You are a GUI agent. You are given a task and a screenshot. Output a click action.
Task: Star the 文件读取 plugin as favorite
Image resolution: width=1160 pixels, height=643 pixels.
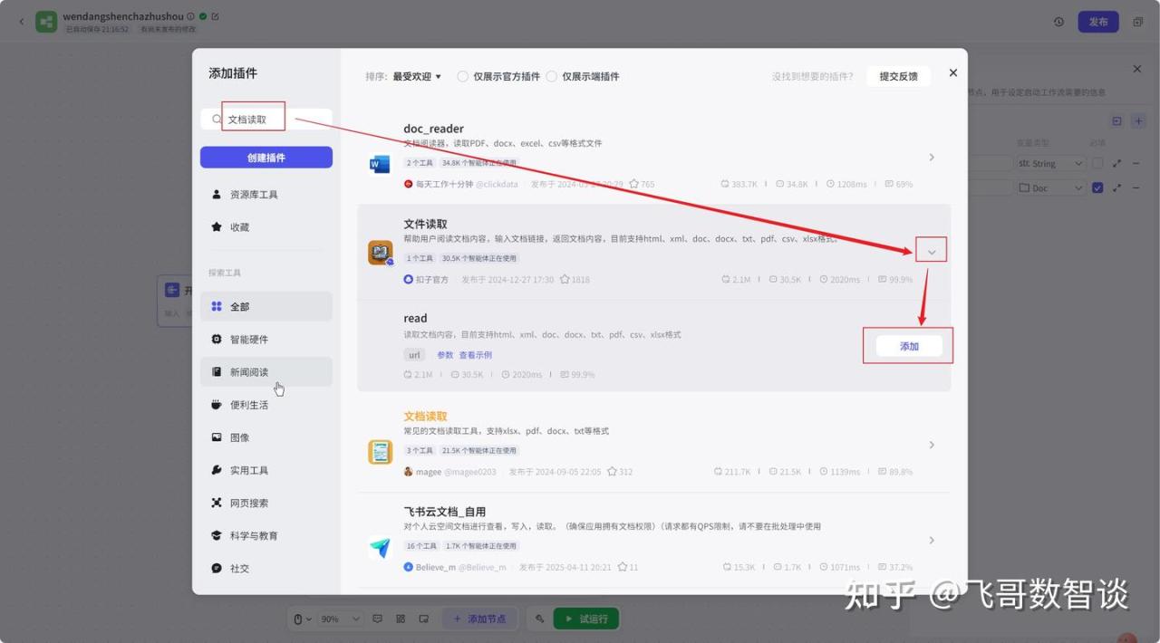pyautogui.click(x=565, y=280)
